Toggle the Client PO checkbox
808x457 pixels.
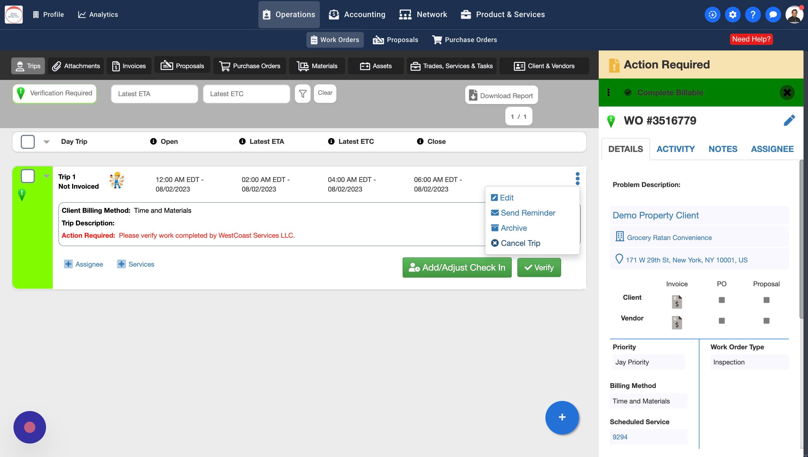[721, 300]
